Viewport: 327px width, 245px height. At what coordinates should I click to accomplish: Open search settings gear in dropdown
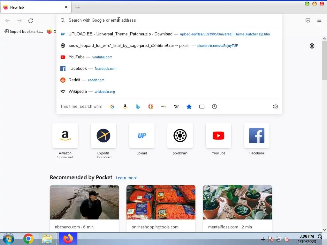click(x=276, y=107)
